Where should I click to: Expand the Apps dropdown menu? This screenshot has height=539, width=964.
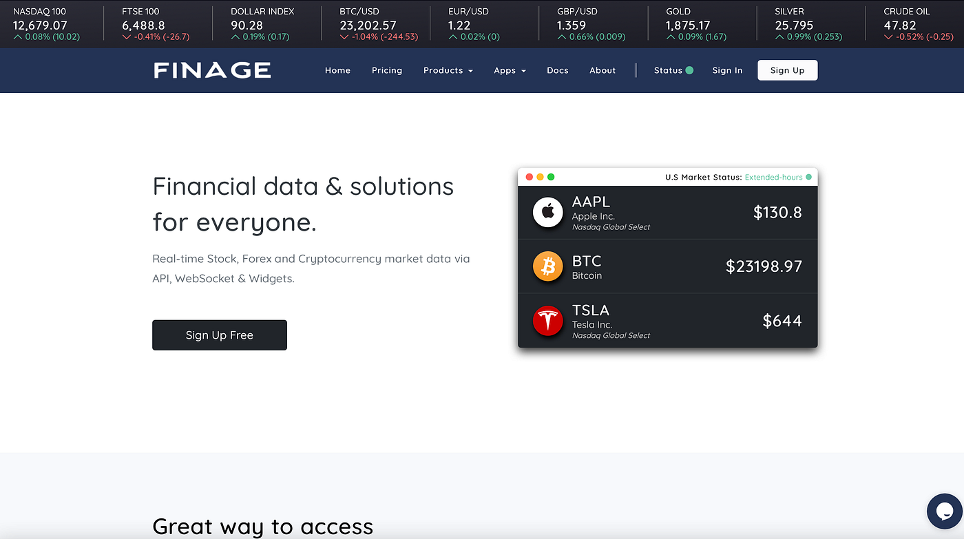(x=510, y=70)
